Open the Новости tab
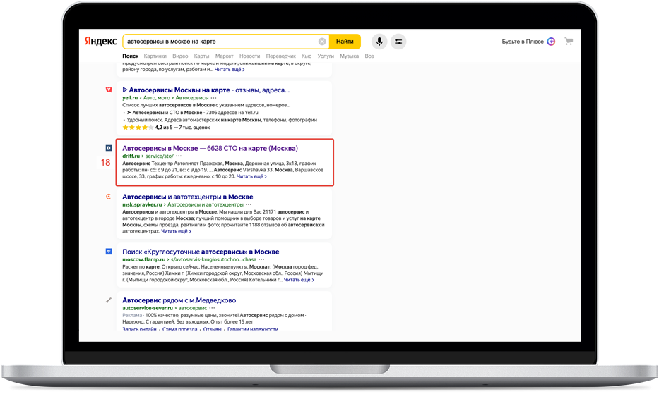This screenshot has height=394, width=659. pos(249,56)
